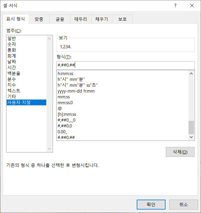Select 날짜 category
Image resolution: width=201 pixels, height=213 pixels.
tap(26, 62)
